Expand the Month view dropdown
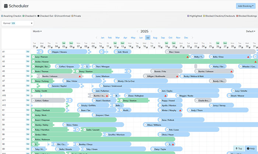 pyautogui.click(x=37, y=31)
